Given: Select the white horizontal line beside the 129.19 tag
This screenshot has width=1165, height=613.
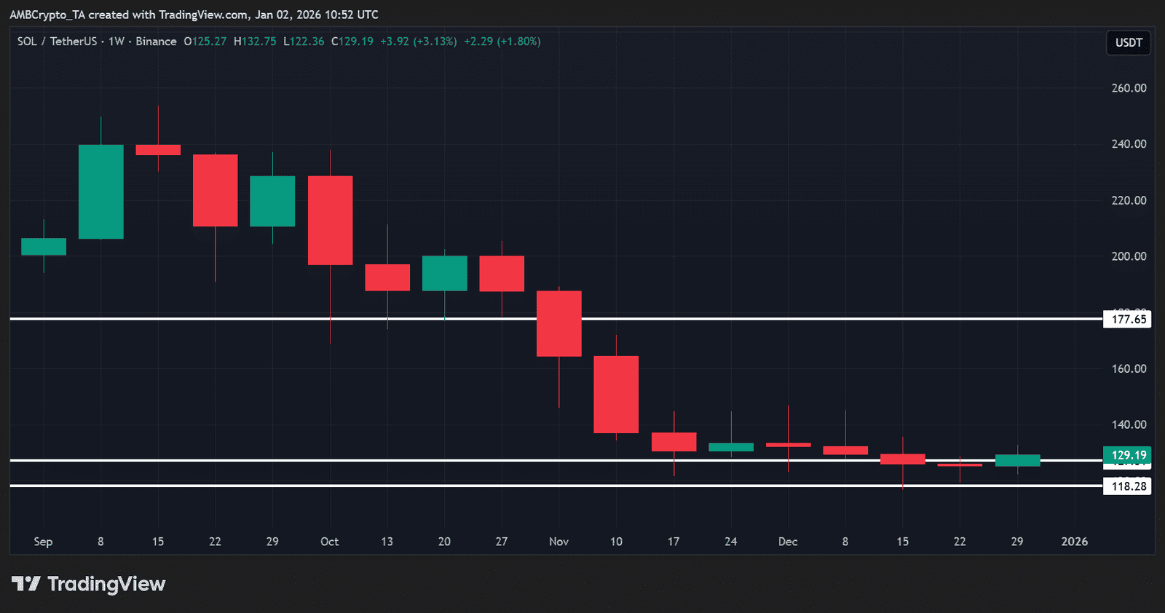Looking at the screenshot, I should point(556,460).
